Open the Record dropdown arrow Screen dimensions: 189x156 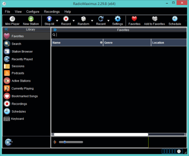74,21
